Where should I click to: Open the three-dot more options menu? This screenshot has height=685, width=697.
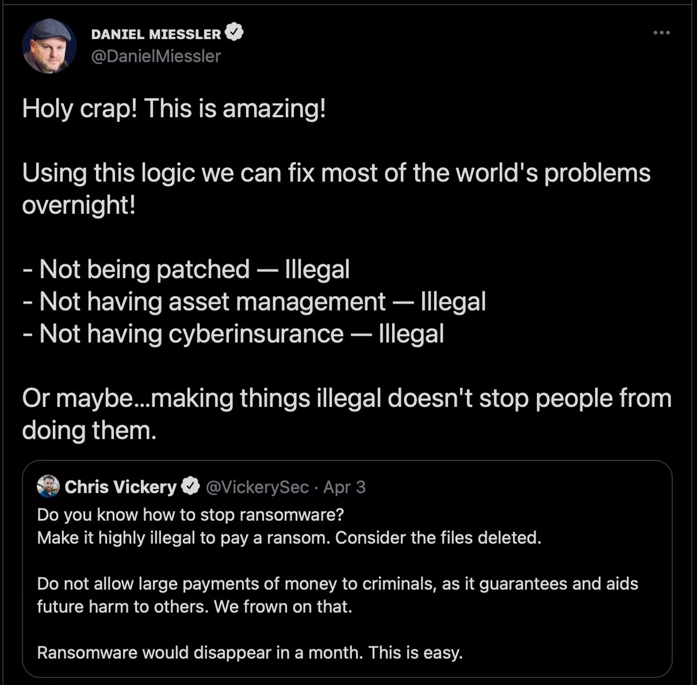pos(662,33)
